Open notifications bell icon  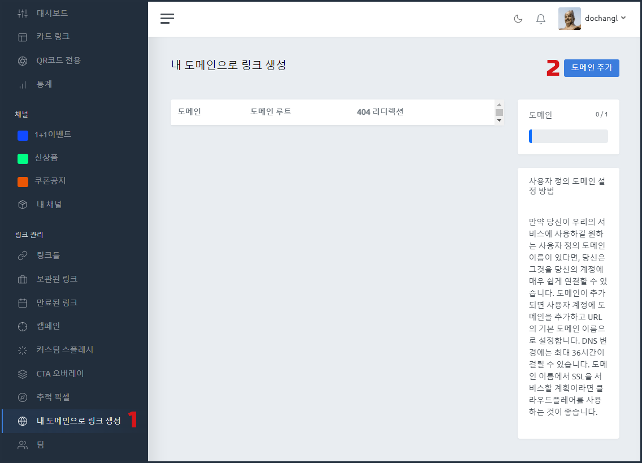click(x=540, y=19)
